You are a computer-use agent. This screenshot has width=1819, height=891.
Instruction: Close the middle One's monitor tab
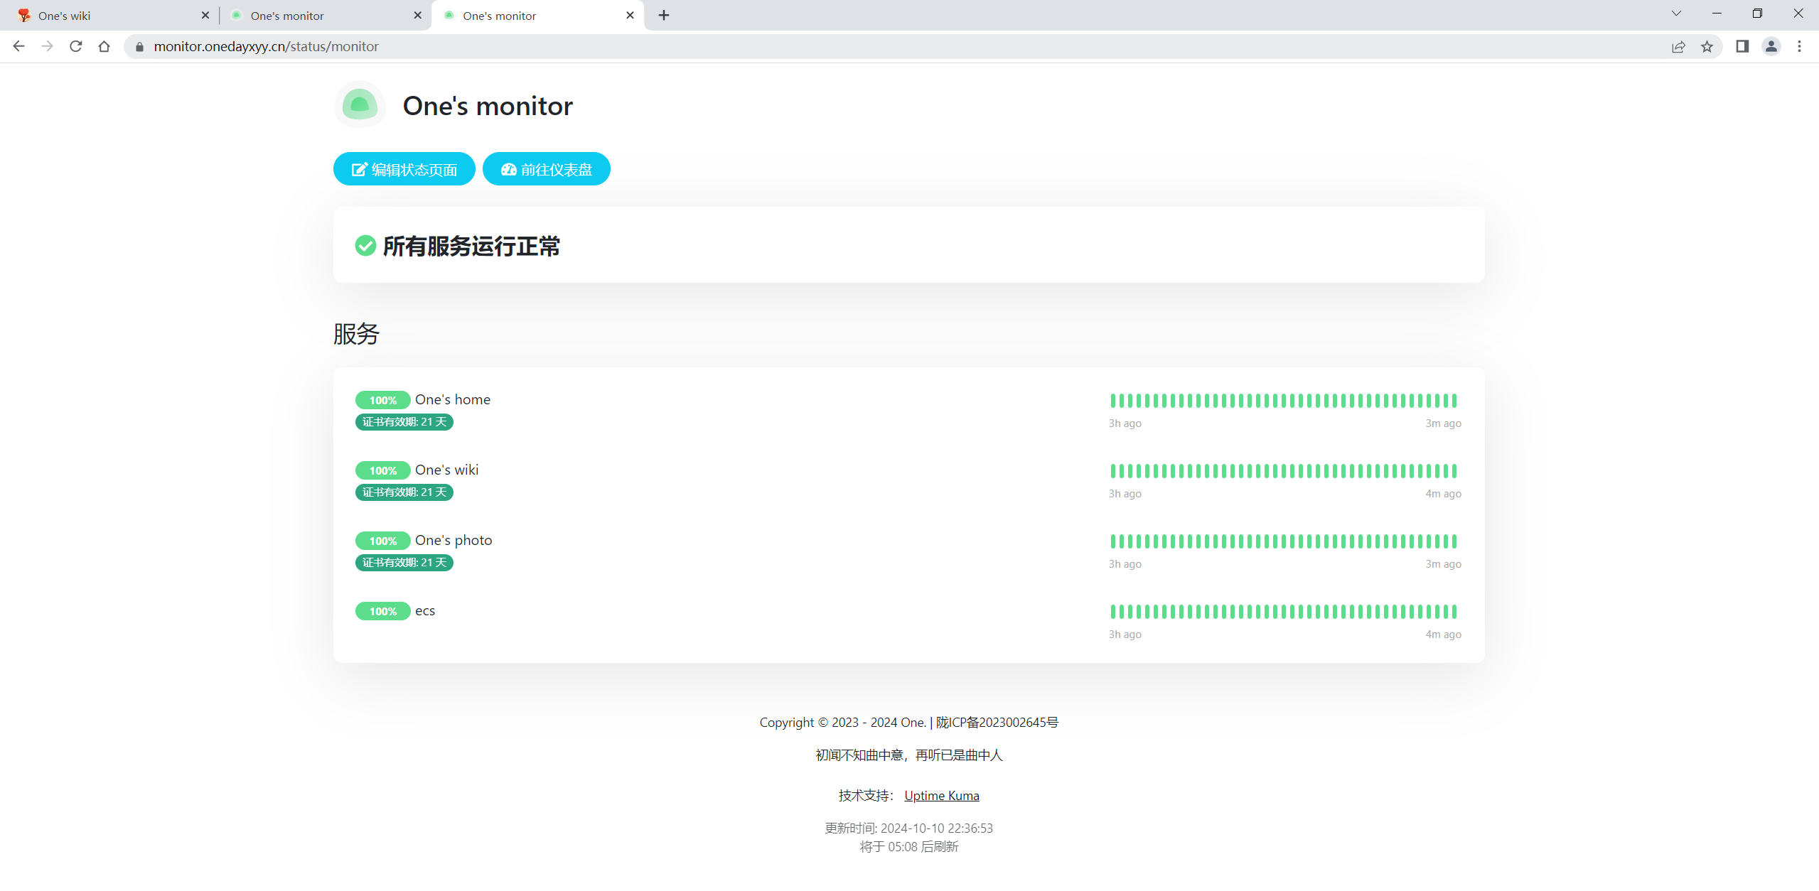point(417,15)
